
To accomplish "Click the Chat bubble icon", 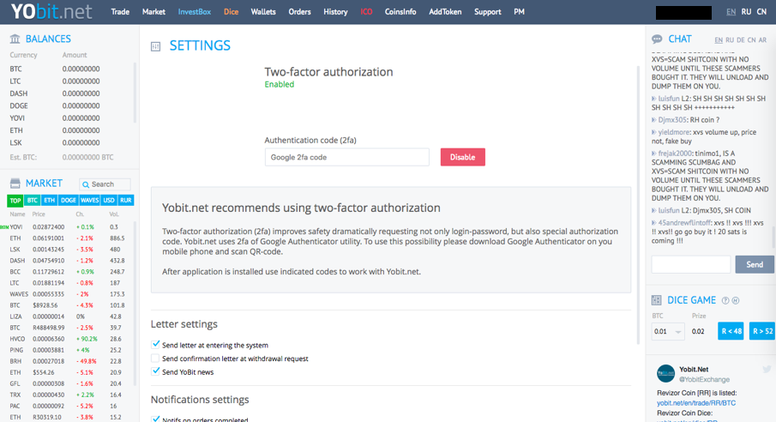I will 657,39.
